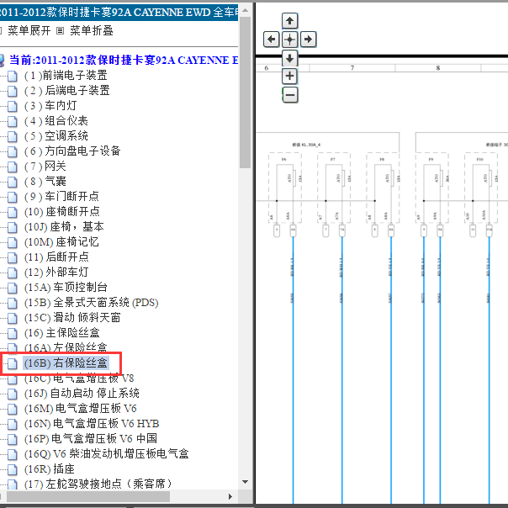Select (16R) 插座 entry
The height and width of the screenshot is (508, 508).
pyautogui.click(x=50, y=469)
